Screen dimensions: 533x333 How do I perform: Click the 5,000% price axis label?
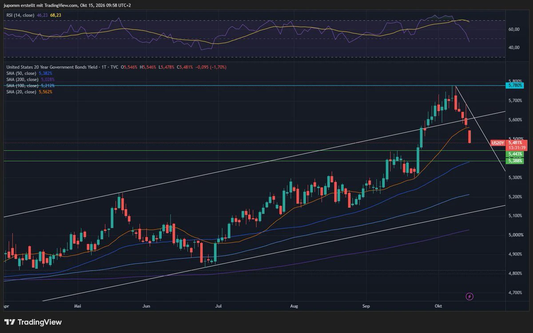pos(515,235)
